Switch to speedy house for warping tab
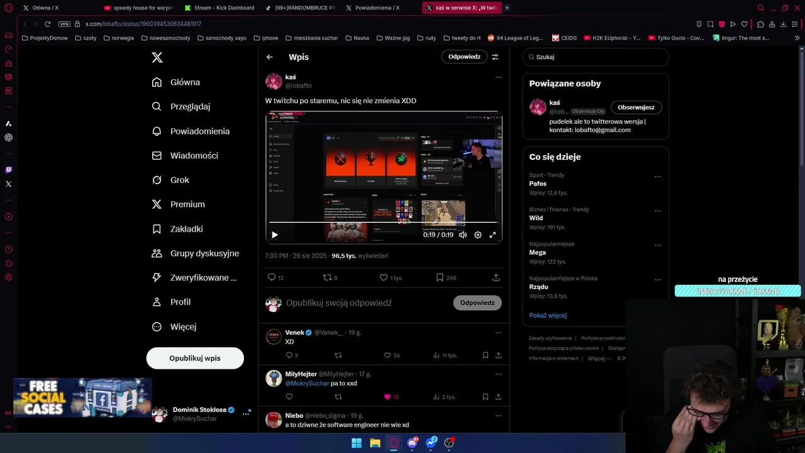The height and width of the screenshot is (453, 805). pyautogui.click(x=138, y=8)
